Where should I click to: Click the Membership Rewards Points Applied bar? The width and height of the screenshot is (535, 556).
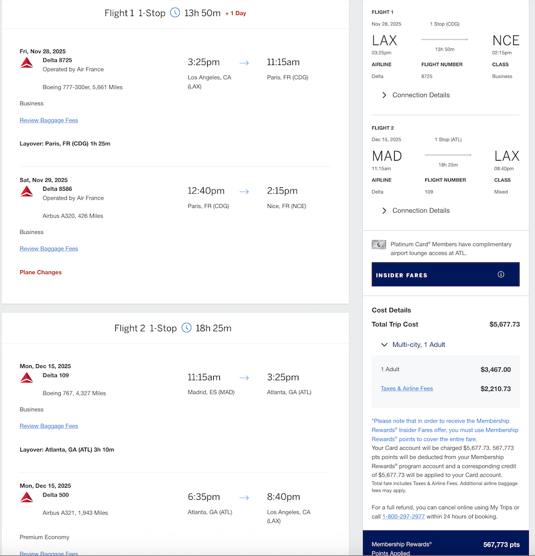tap(445, 548)
